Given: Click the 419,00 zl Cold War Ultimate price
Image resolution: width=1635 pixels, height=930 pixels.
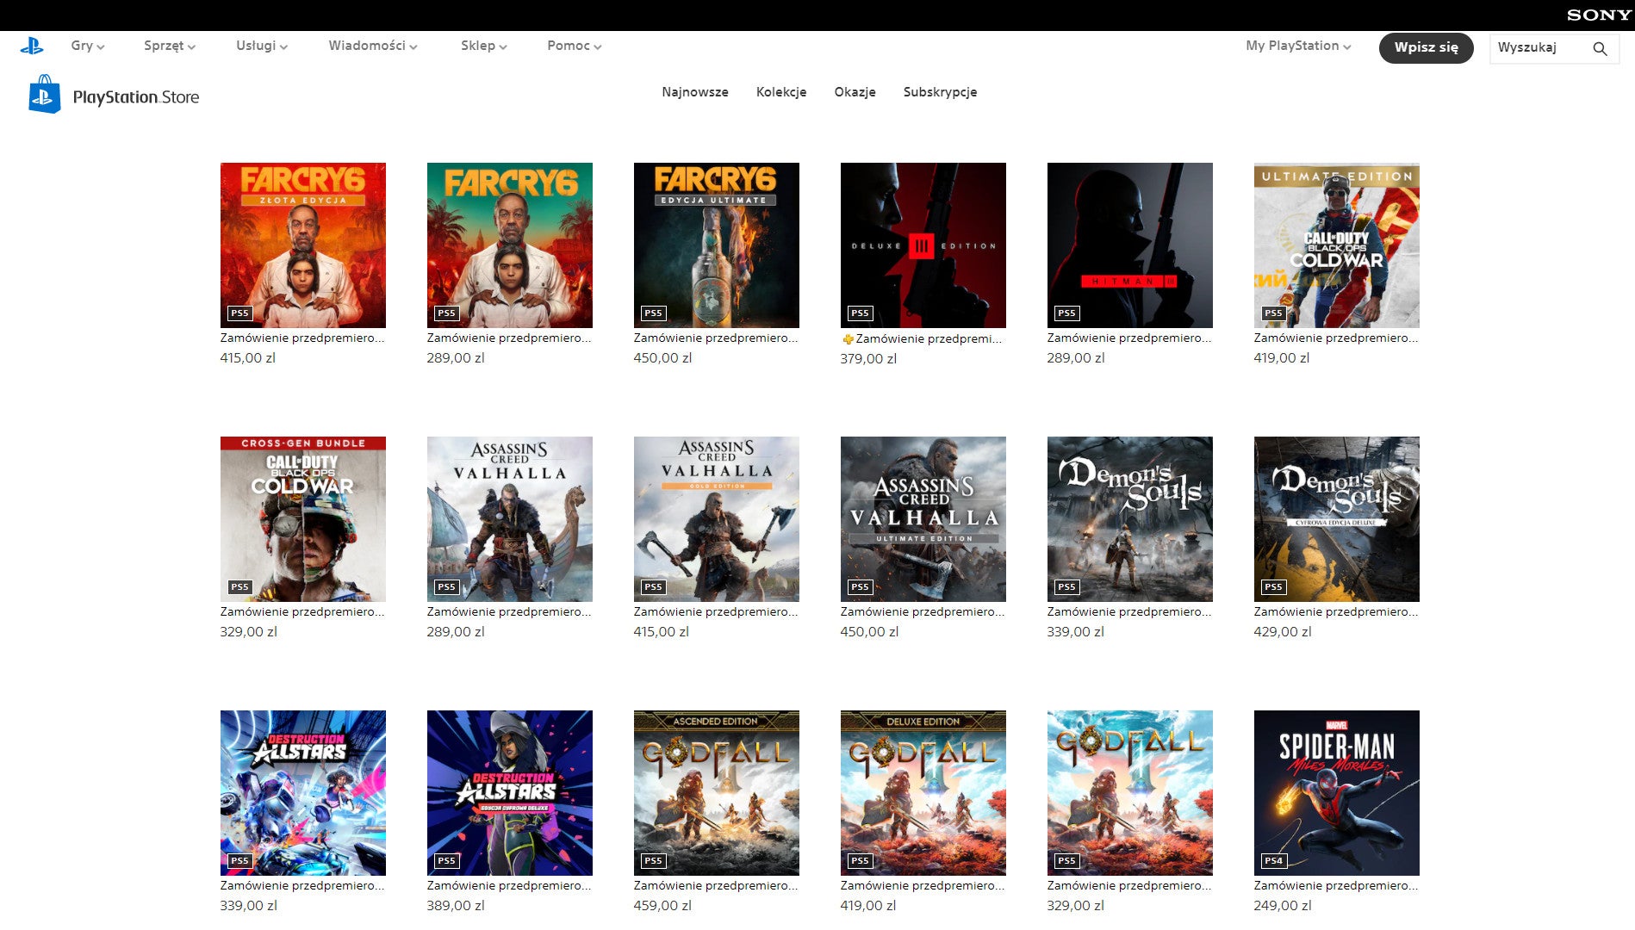Looking at the screenshot, I should click(1282, 358).
